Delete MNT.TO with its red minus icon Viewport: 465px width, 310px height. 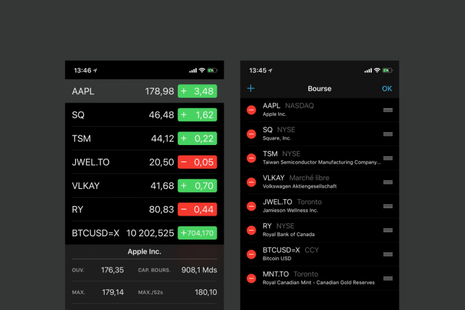tap(251, 279)
